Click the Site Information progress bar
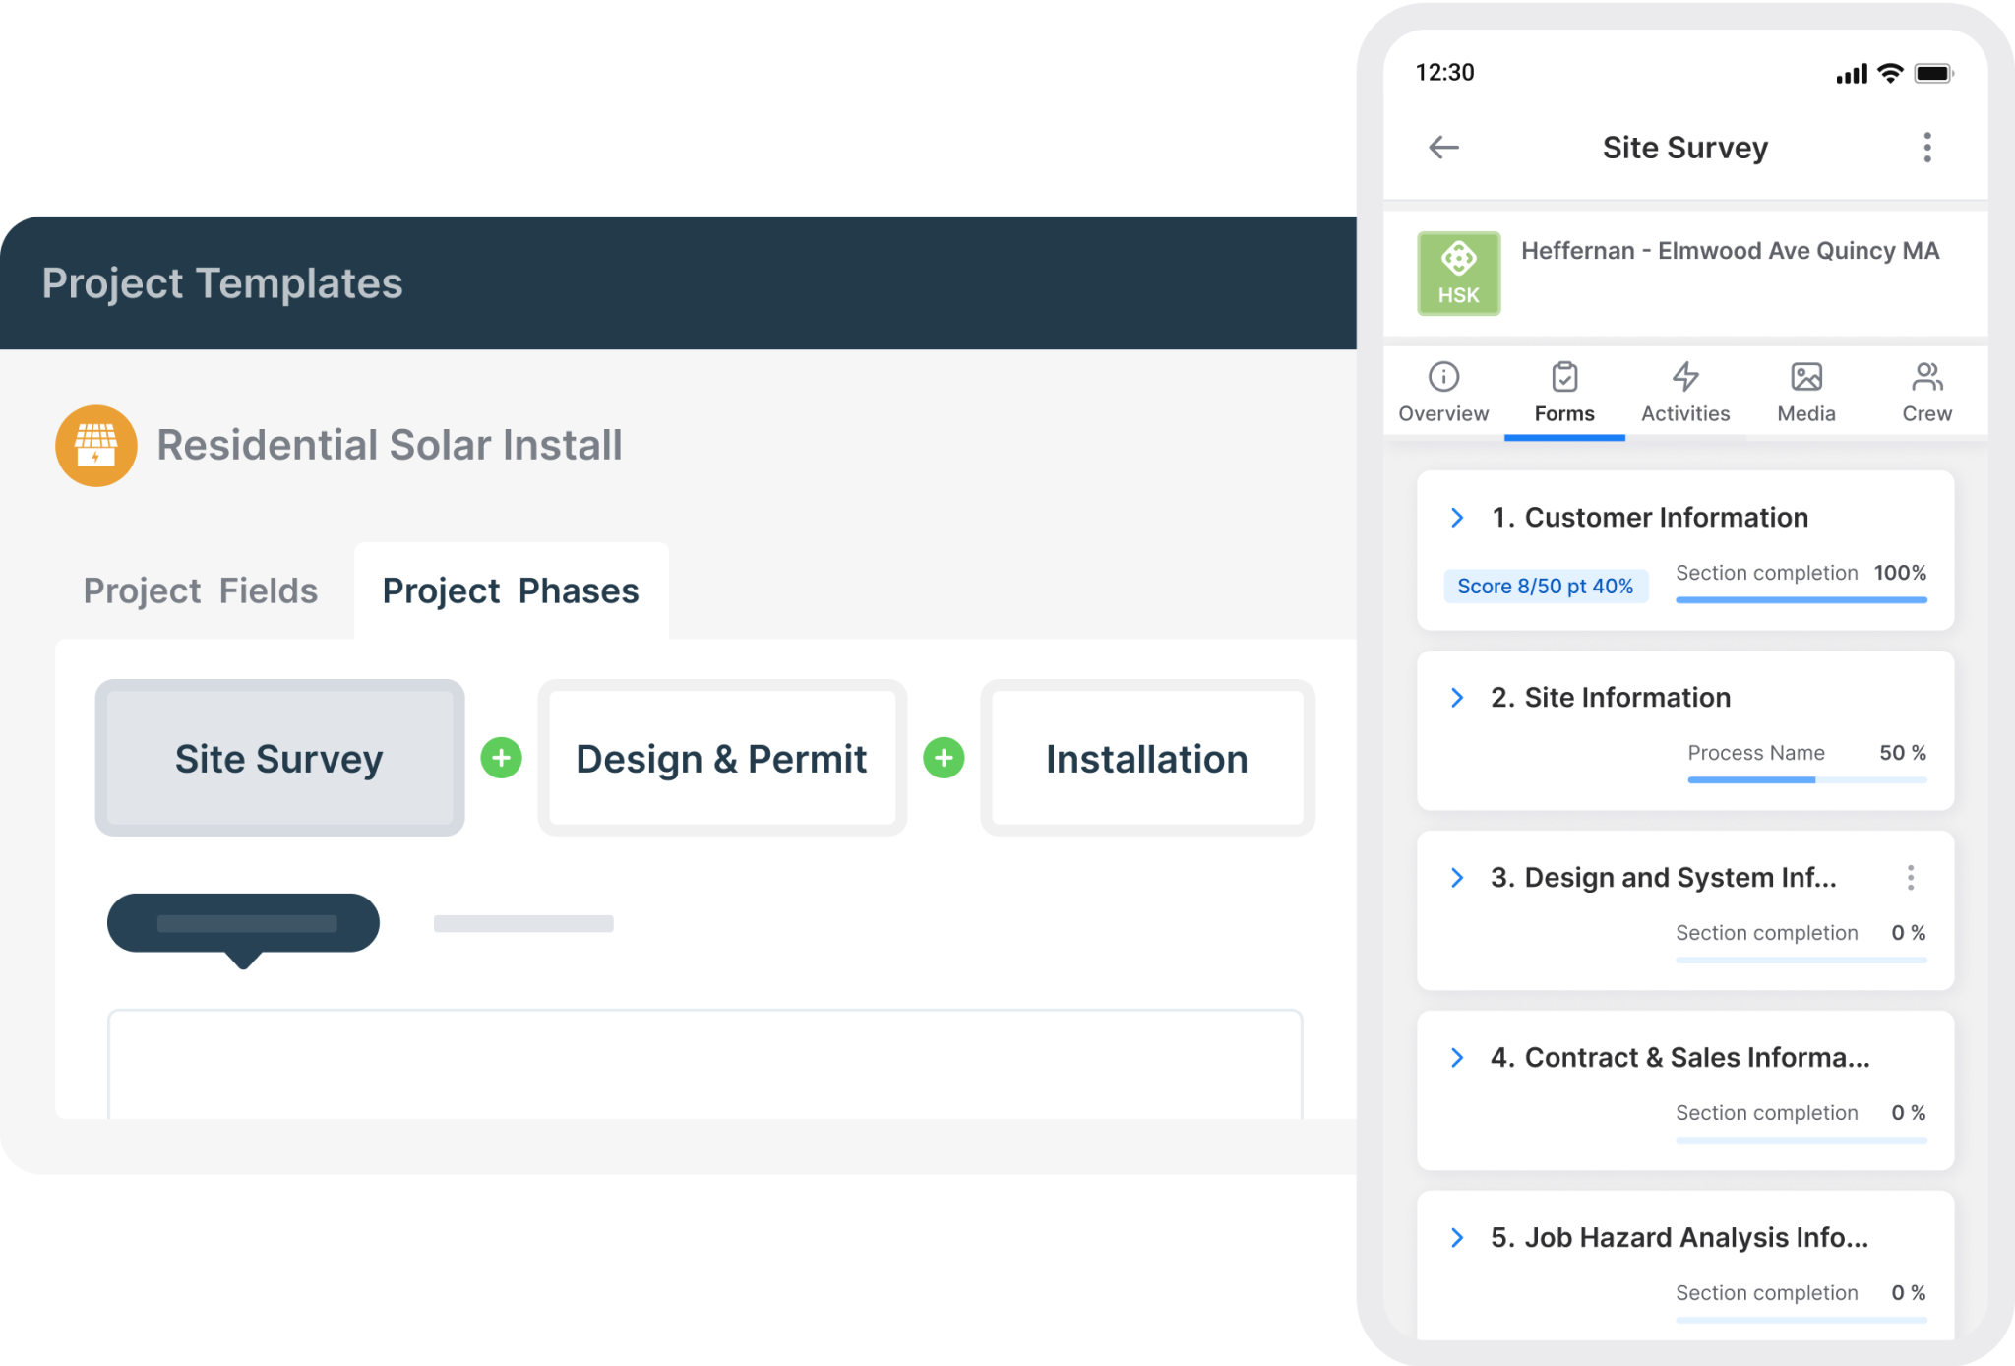The image size is (2015, 1366). [1806, 779]
